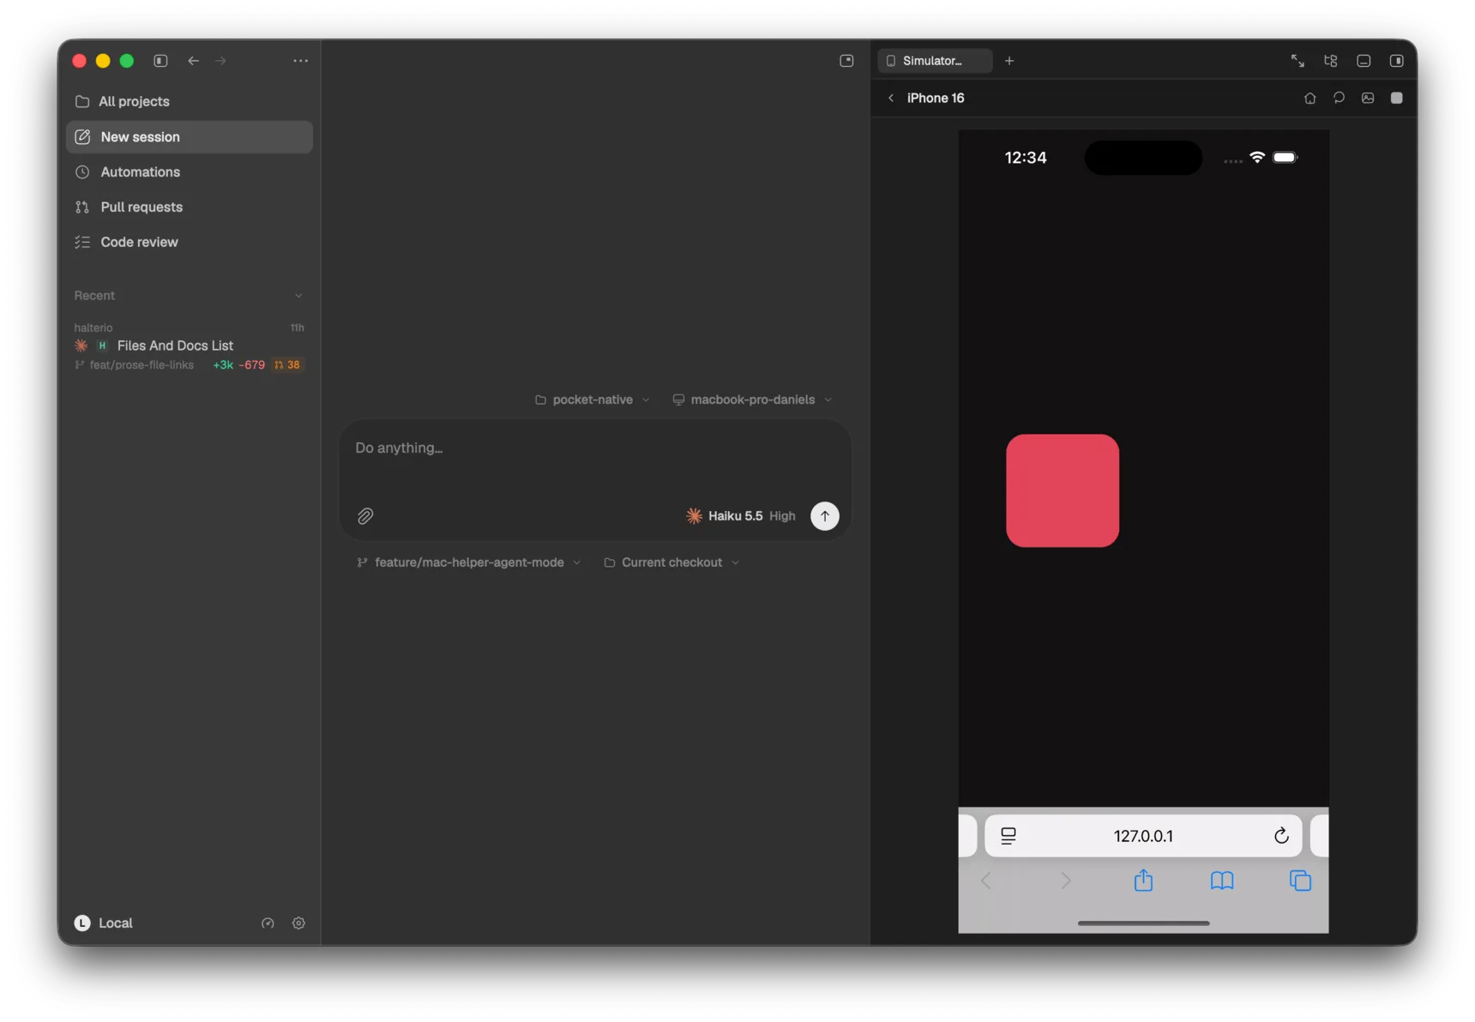Click the paperclip attach icon

pyautogui.click(x=365, y=516)
